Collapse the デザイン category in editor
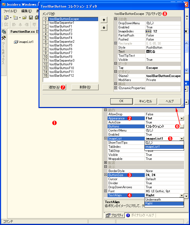Viewport: 190px width, 225px height. (x=115, y=72)
